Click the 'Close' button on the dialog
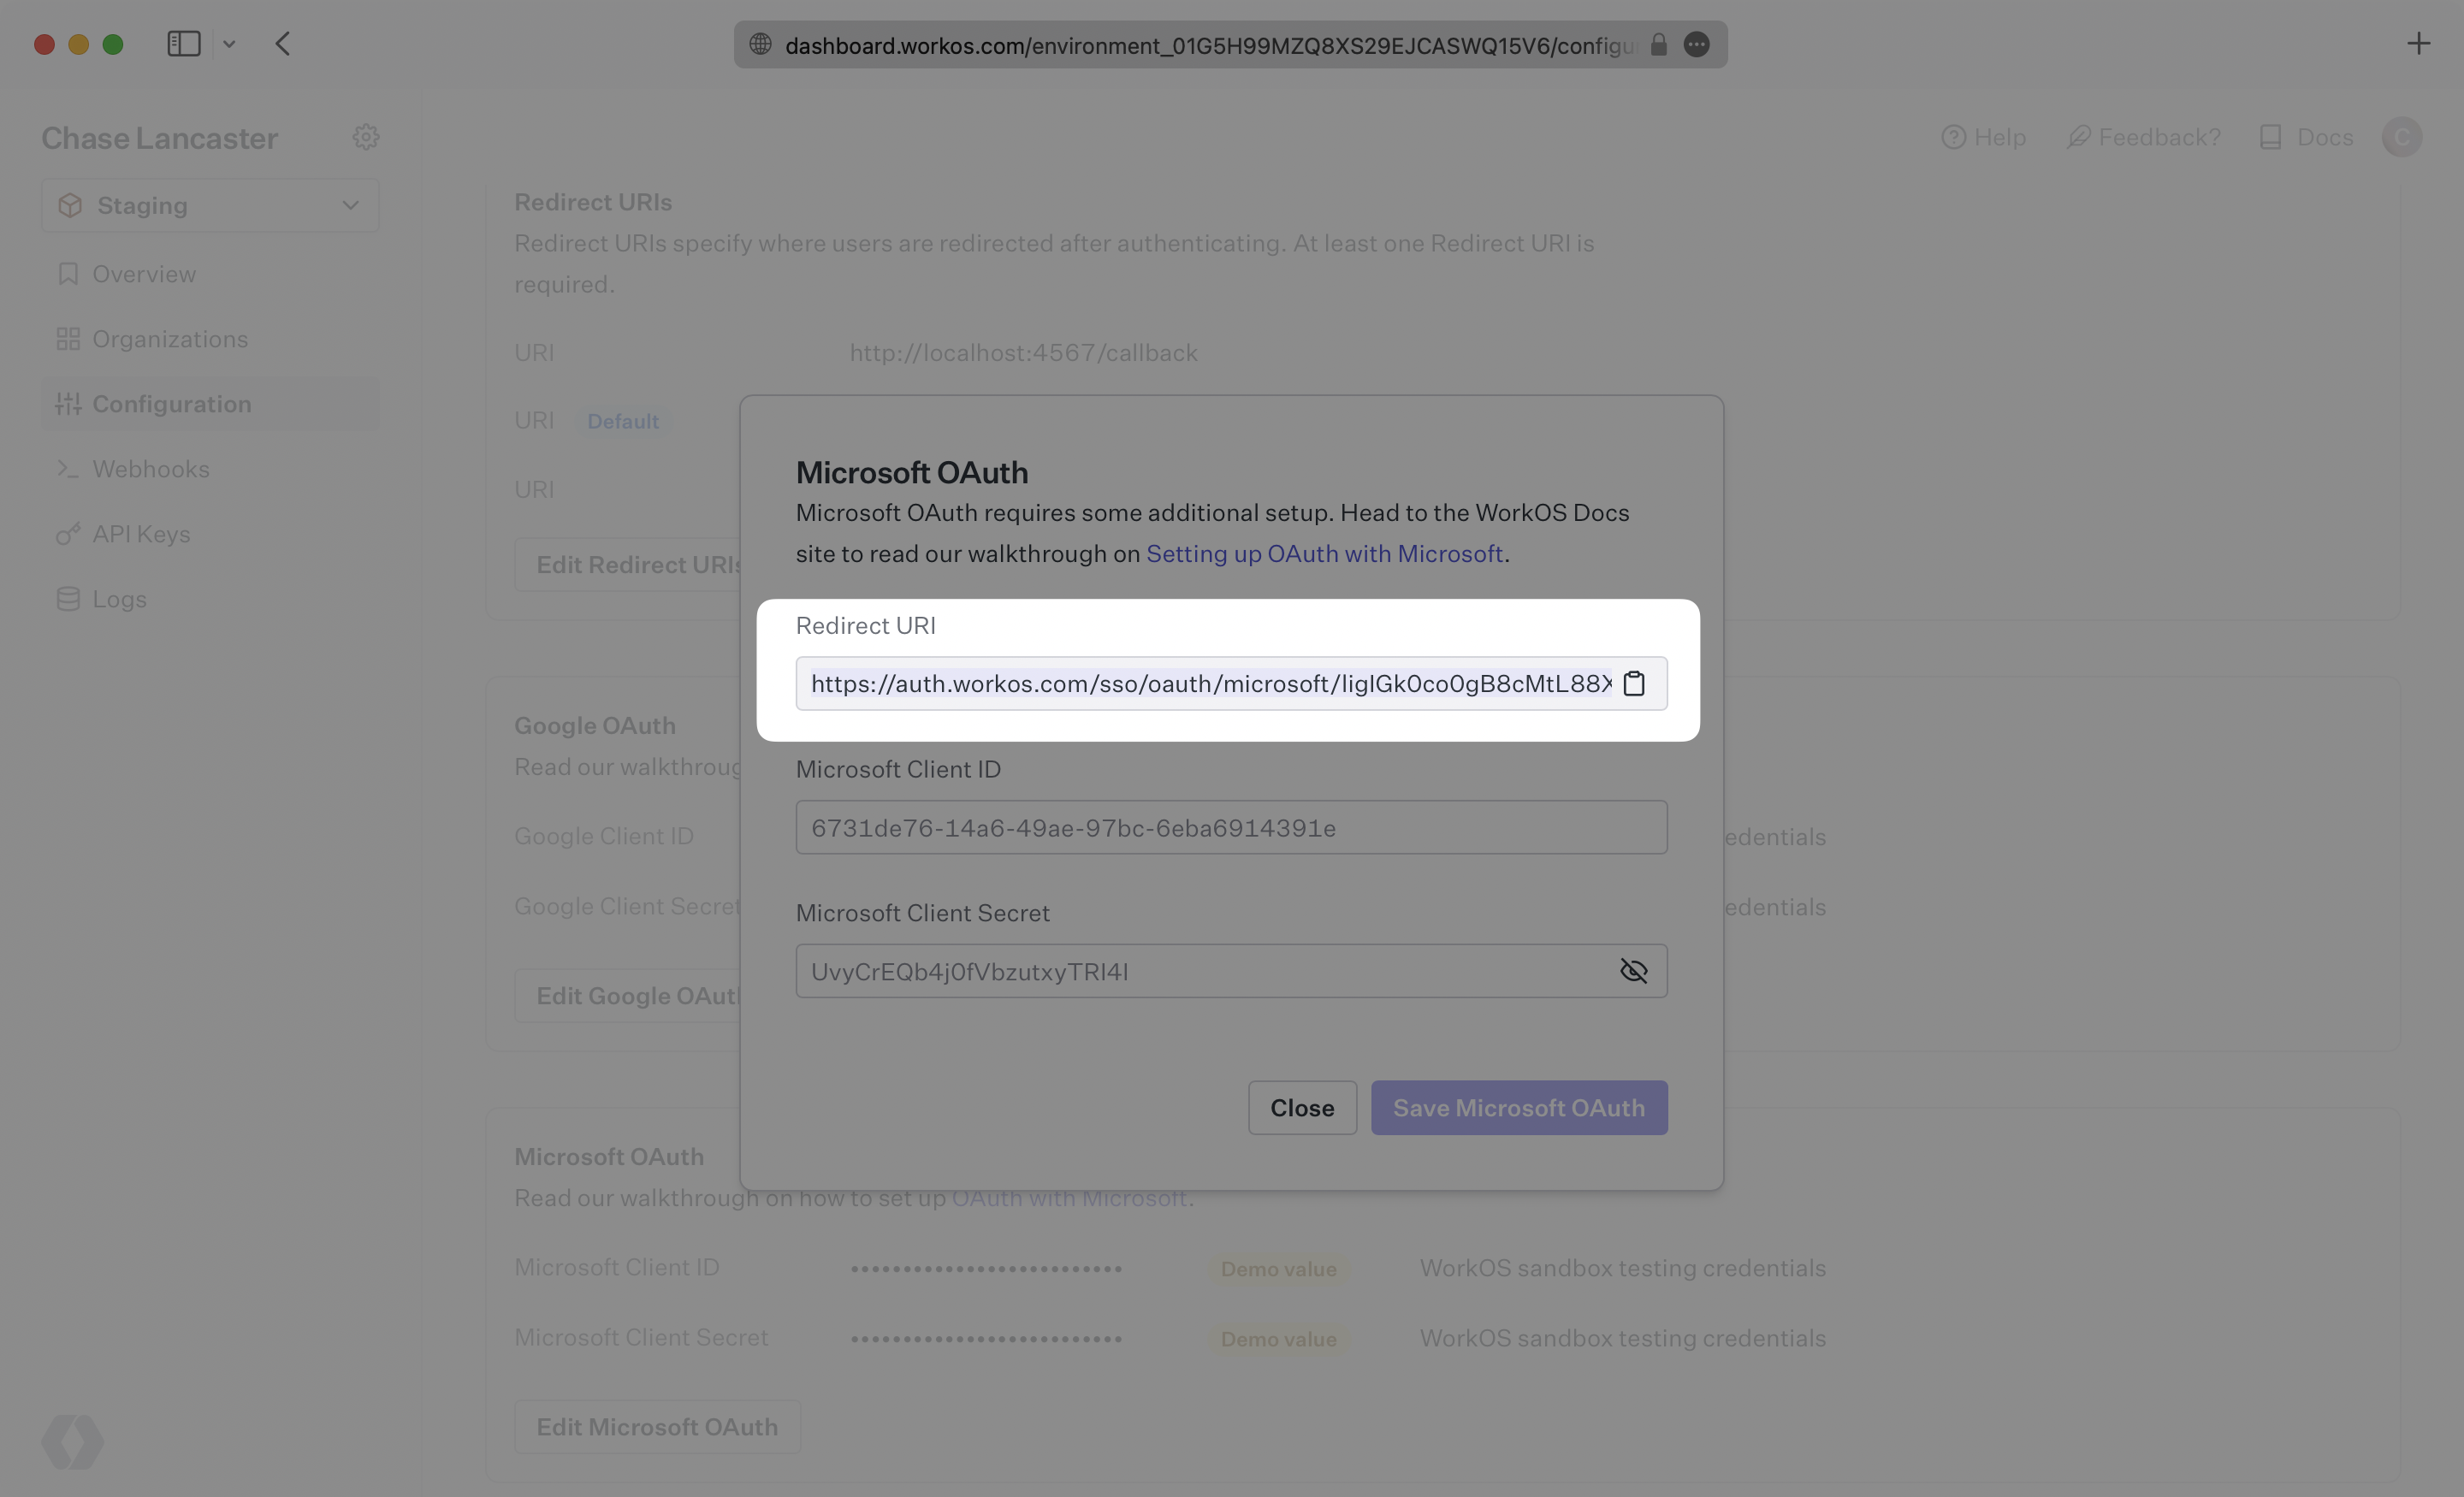 [1302, 1106]
